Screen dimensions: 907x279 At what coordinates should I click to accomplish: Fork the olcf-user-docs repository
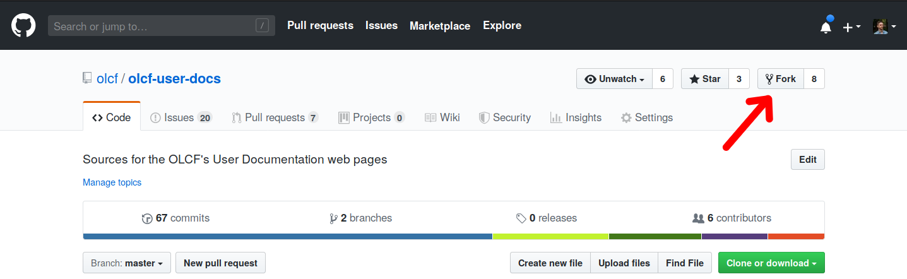781,79
